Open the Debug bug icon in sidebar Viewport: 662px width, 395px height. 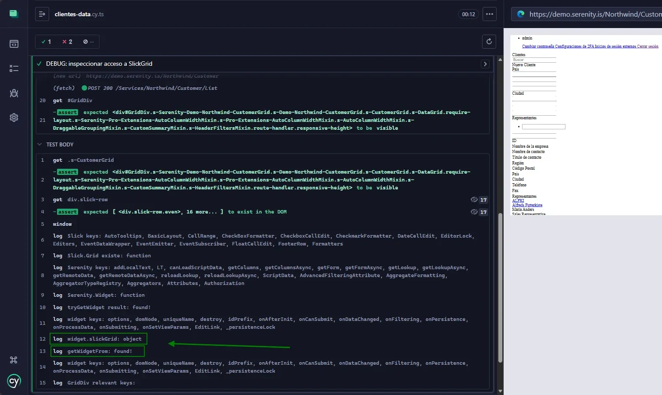pyautogui.click(x=14, y=93)
